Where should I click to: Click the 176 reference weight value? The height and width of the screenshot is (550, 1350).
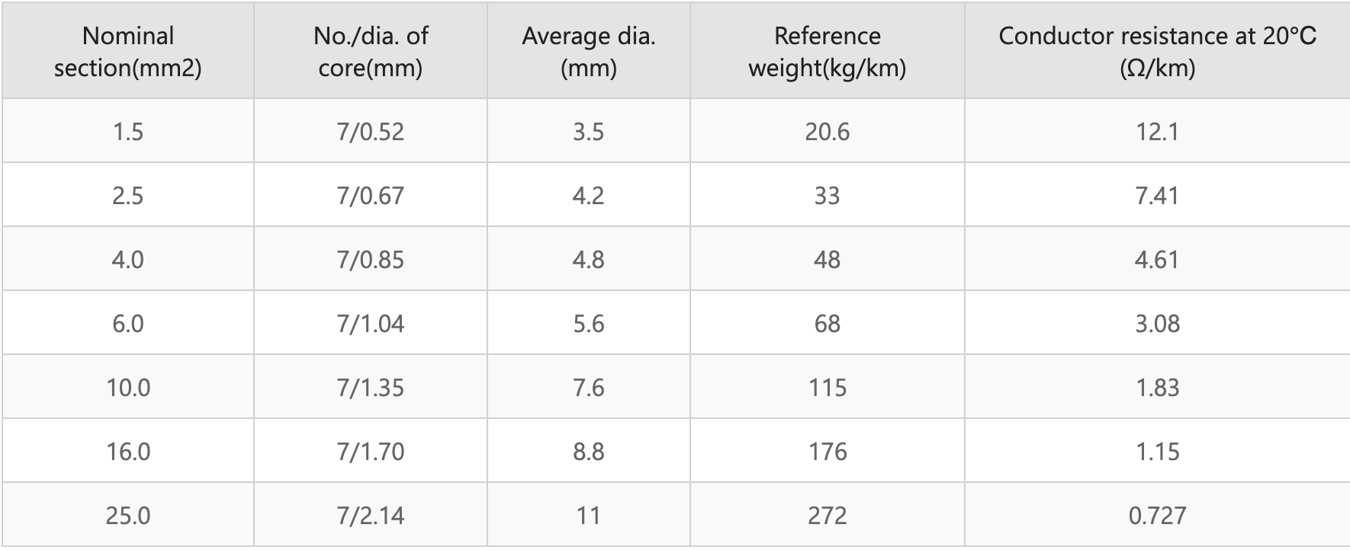click(x=827, y=452)
